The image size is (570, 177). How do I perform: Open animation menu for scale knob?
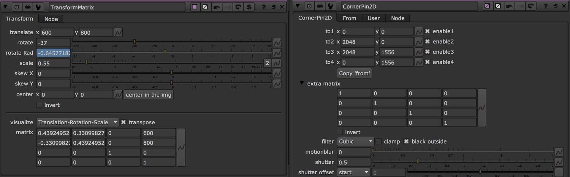pos(277,63)
